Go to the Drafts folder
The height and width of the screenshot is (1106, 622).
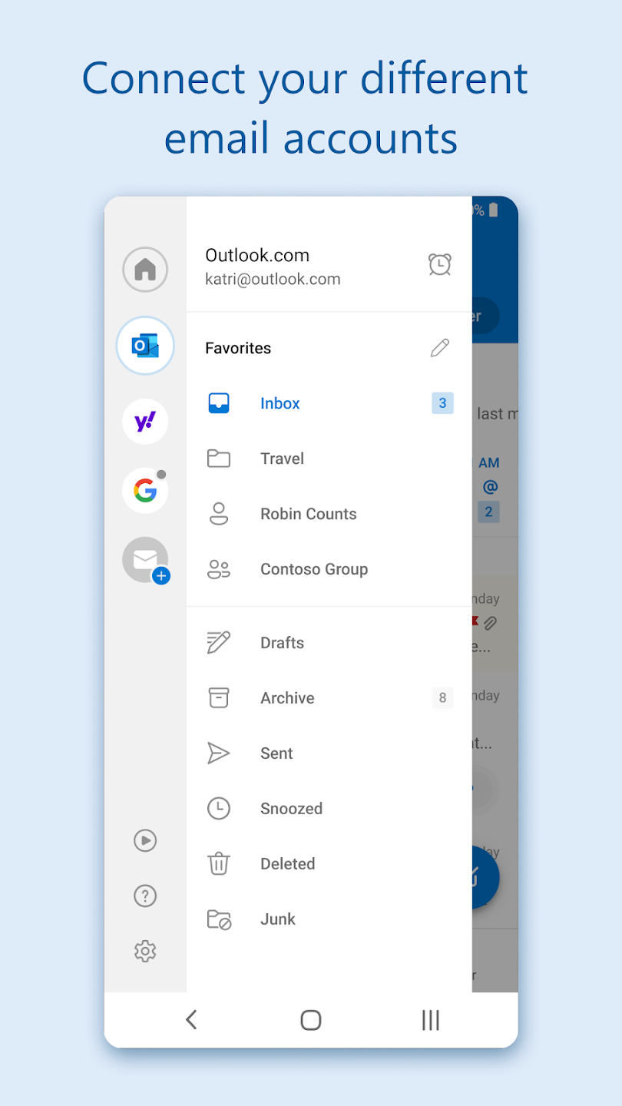pos(282,643)
